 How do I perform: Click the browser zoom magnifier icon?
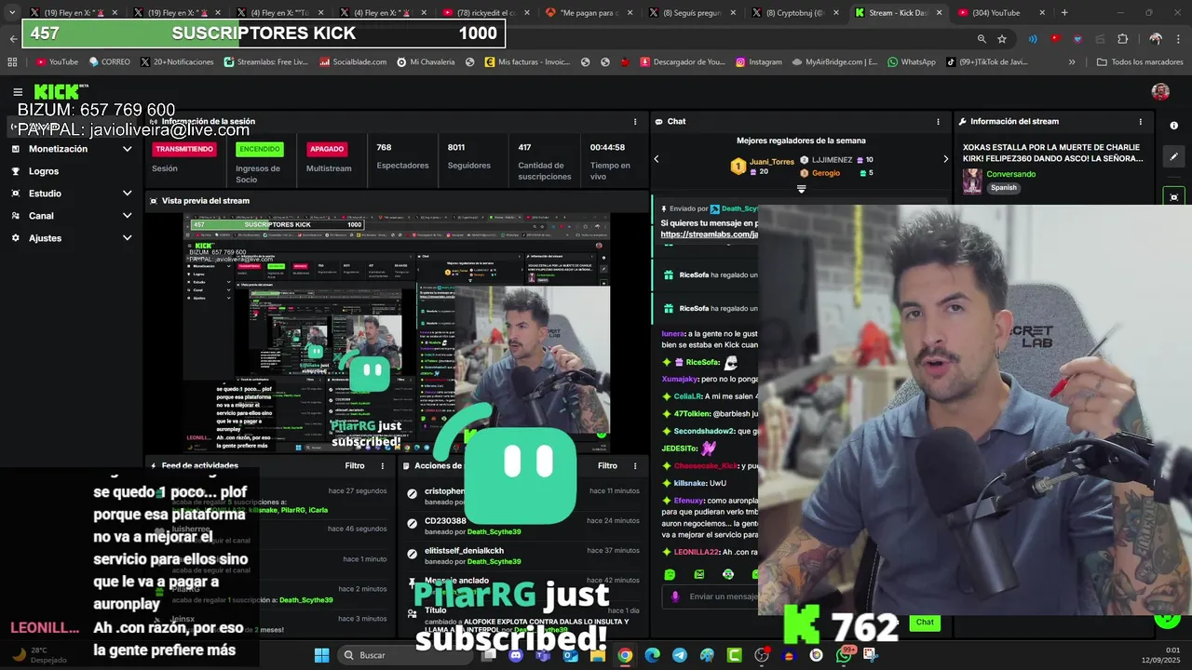(x=982, y=39)
